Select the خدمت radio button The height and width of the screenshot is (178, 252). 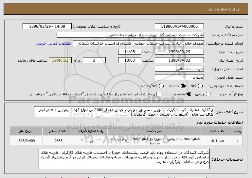pos(183,86)
